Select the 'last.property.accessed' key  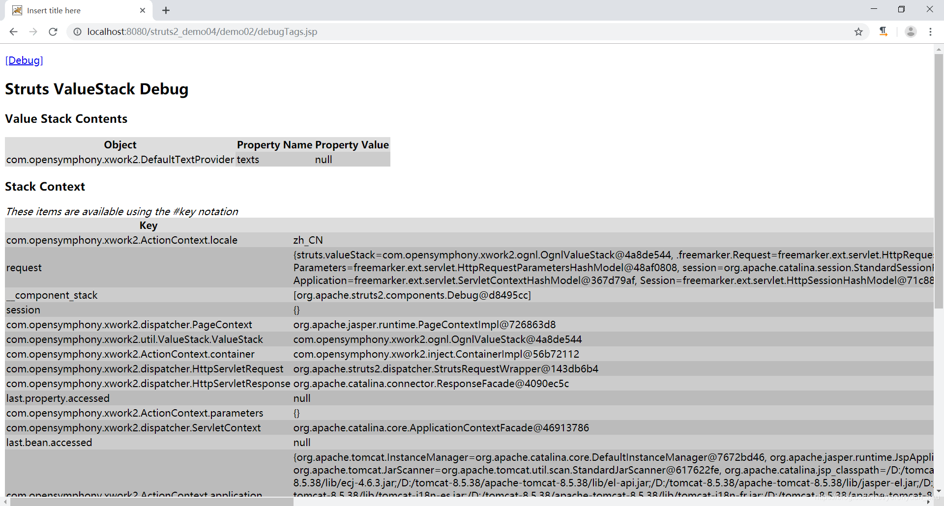pos(148,398)
